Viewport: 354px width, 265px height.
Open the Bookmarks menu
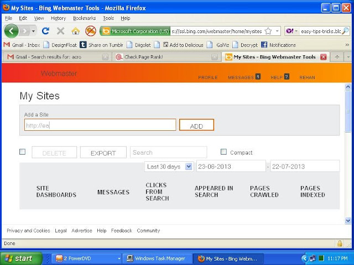click(x=84, y=18)
